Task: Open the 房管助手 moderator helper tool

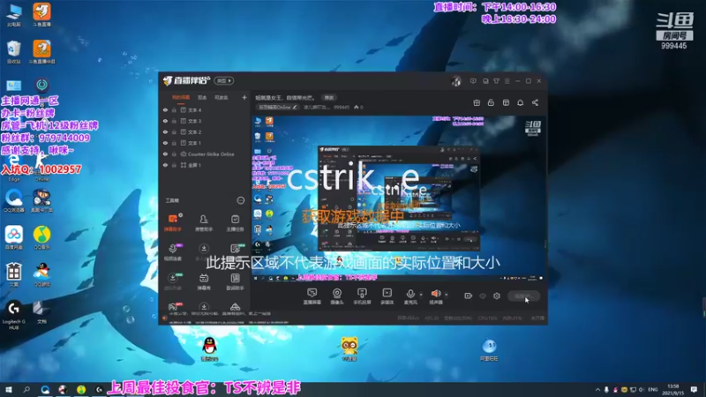Action: [x=204, y=223]
